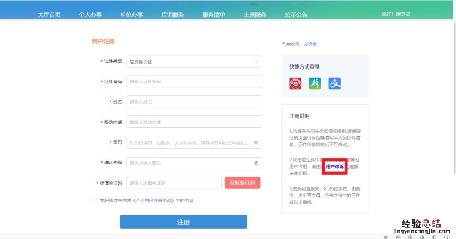Viewport: 456px width, 239px height.
Task: Go to the 查询服务 menu item
Action: point(173,15)
